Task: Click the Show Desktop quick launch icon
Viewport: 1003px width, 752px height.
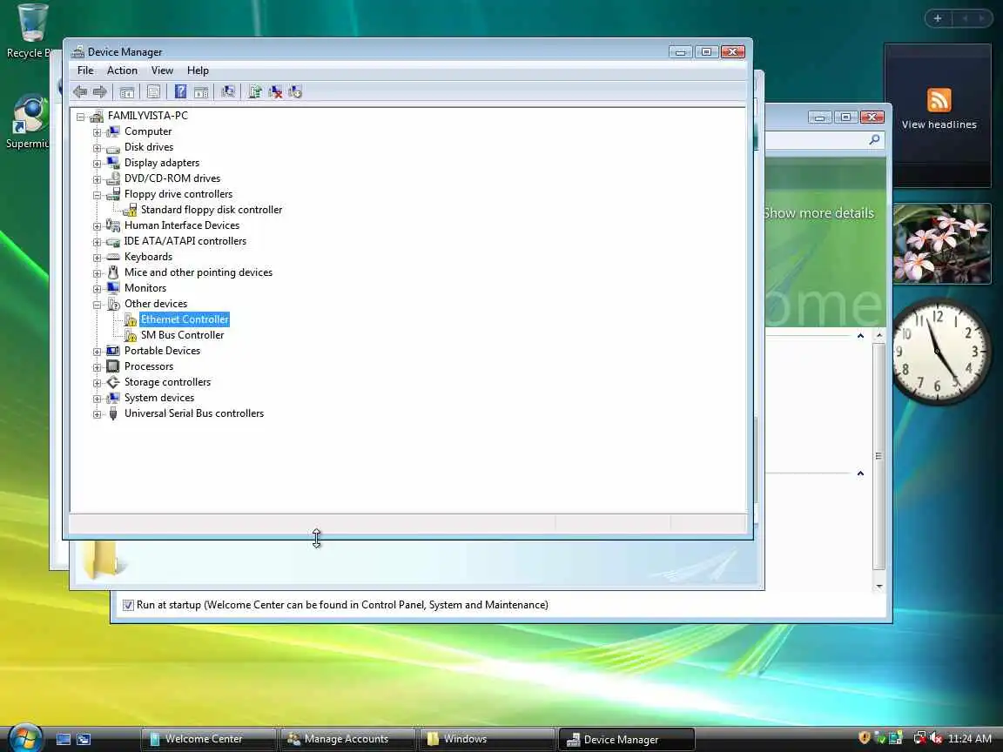Action: [x=64, y=739]
